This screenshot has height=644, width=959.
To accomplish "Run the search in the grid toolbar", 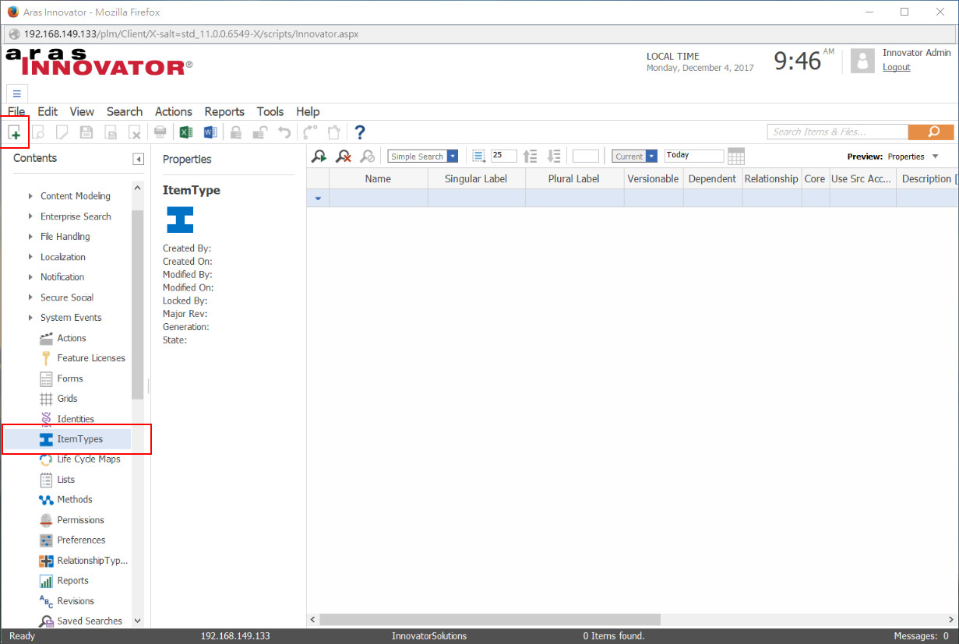I will click(319, 157).
